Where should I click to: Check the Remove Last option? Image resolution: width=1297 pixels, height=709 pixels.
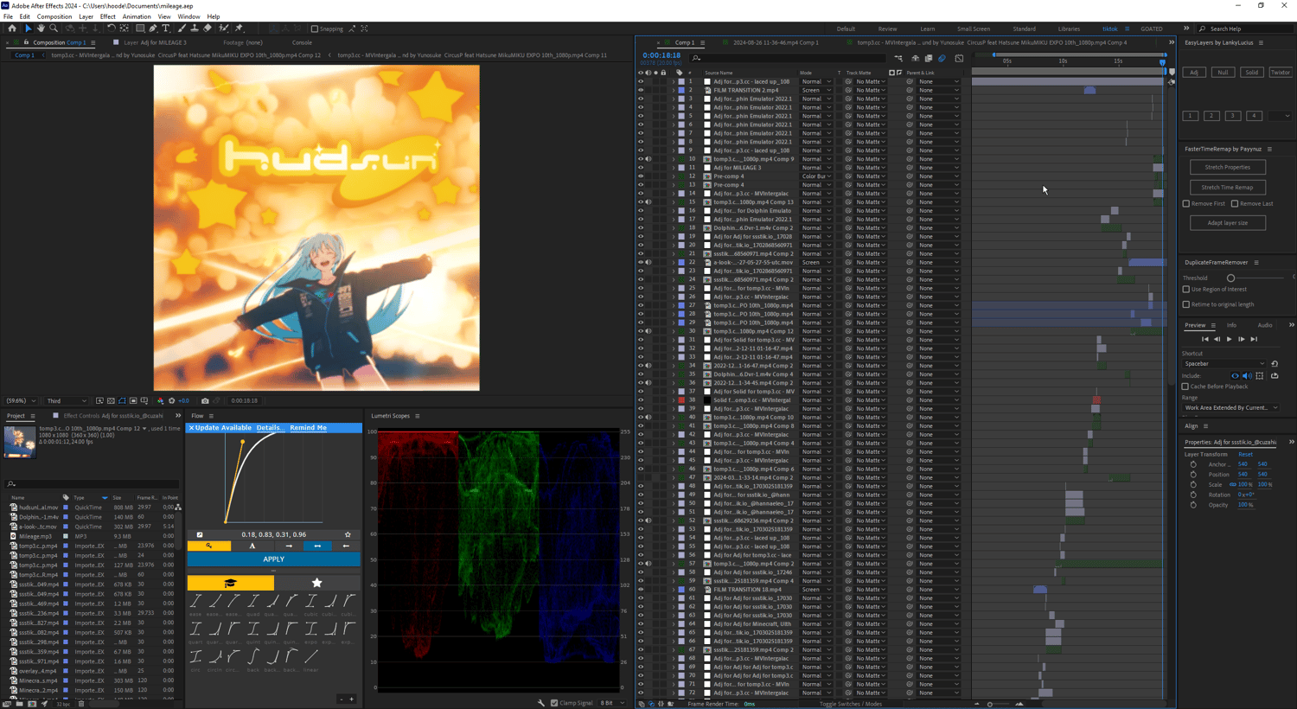pos(1235,204)
